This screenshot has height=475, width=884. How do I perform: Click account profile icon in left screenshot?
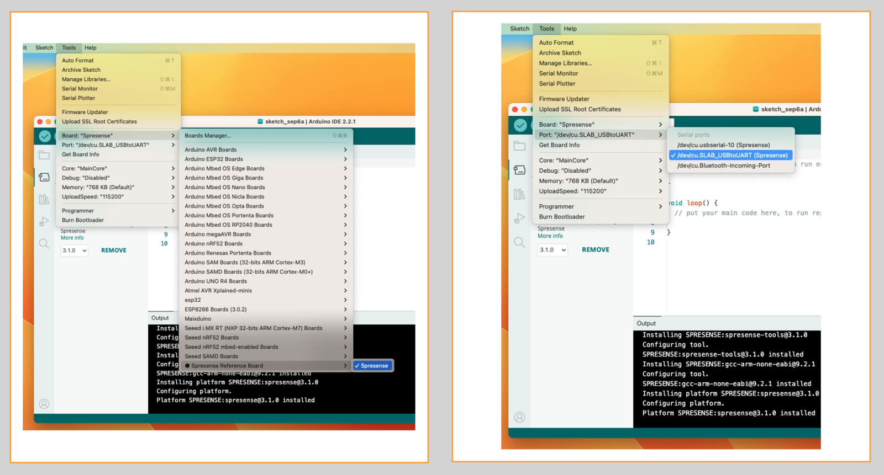click(44, 404)
